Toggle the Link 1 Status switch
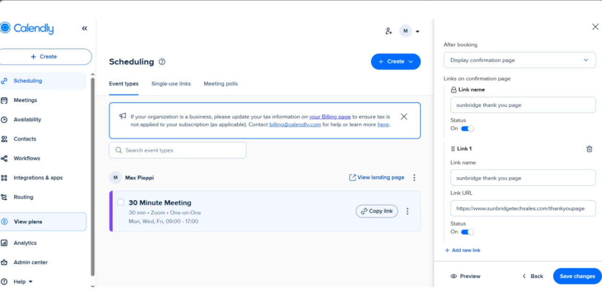602x303 pixels. [467, 232]
